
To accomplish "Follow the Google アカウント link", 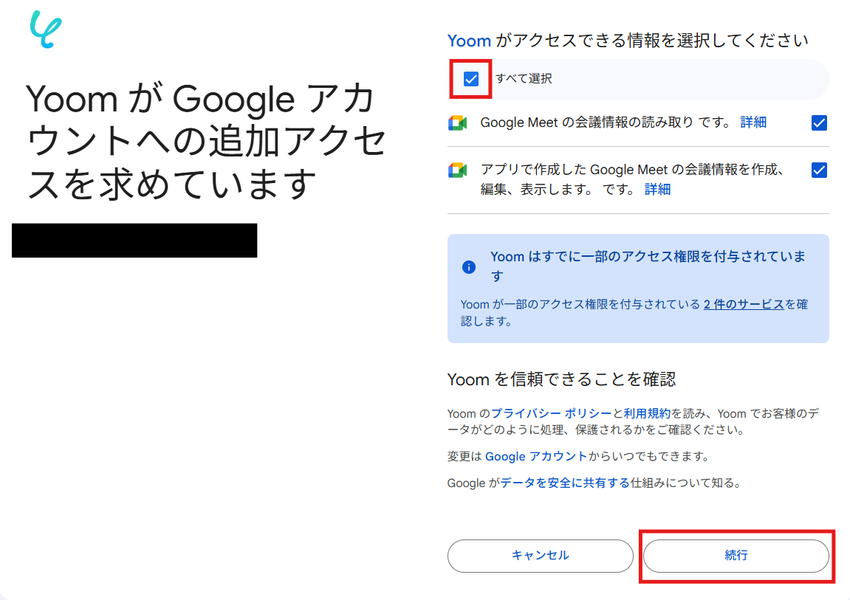I will [x=536, y=456].
